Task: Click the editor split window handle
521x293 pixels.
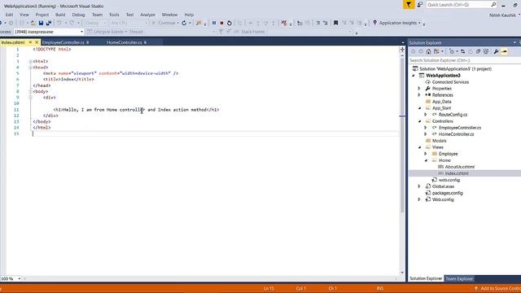Action: (x=402, y=50)
